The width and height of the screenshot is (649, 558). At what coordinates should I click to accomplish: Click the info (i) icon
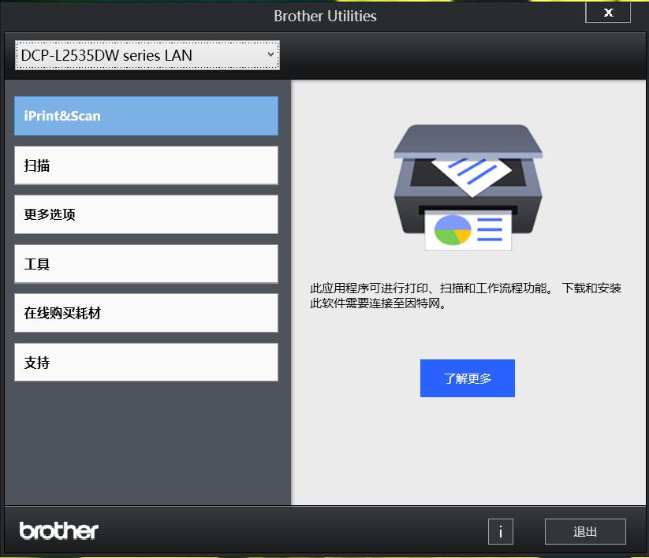[500, 532]
